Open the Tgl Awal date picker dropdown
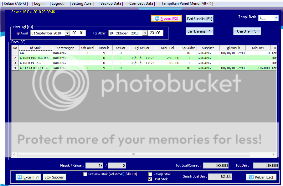 point(67,33)
